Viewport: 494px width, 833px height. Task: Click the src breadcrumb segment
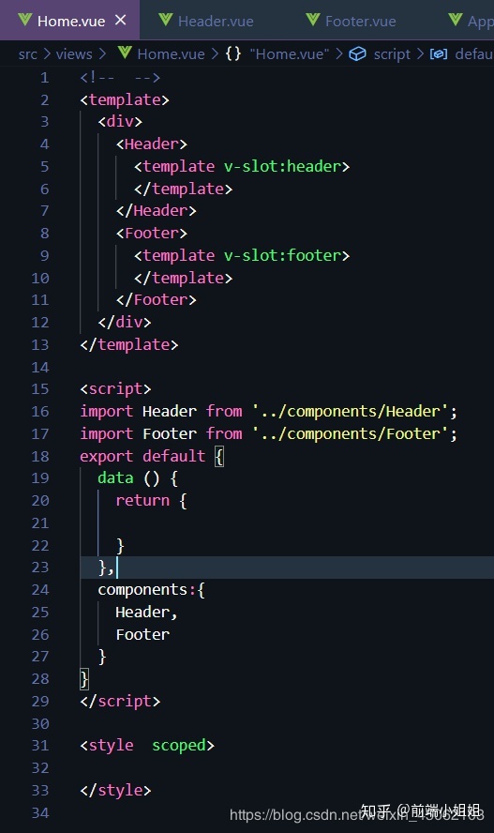coord(27,54)
